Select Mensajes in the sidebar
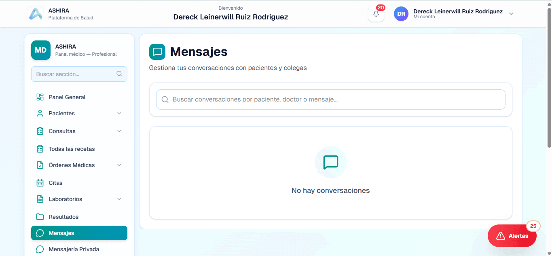 79,233
